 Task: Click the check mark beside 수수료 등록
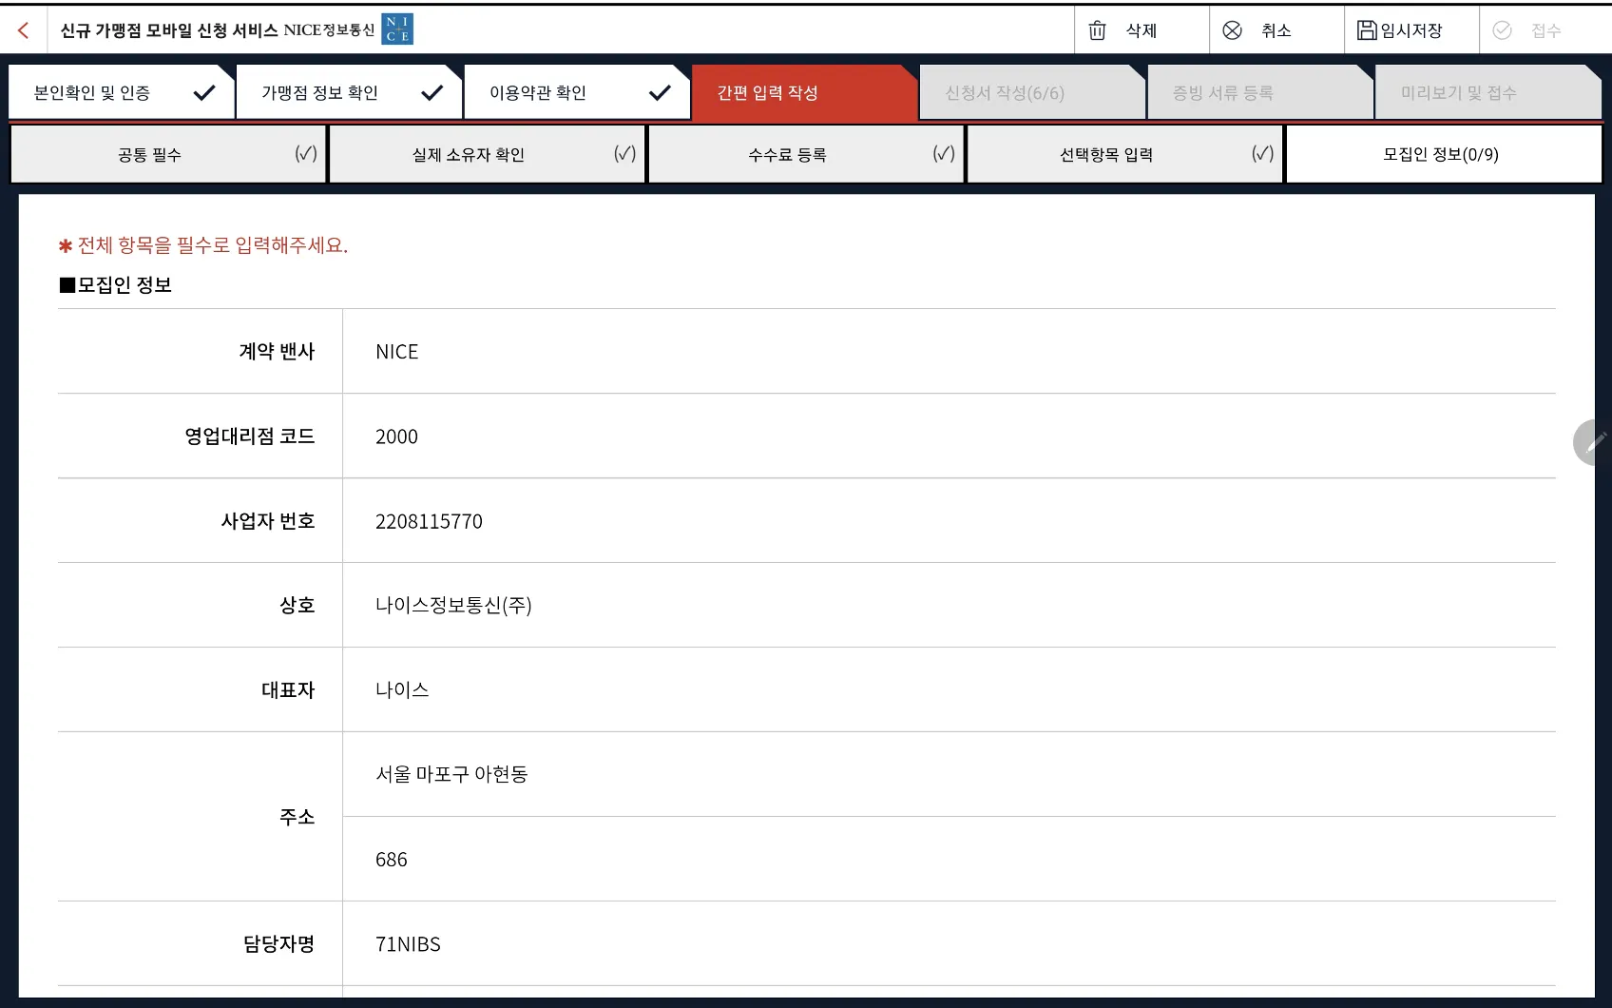point(944,154)
